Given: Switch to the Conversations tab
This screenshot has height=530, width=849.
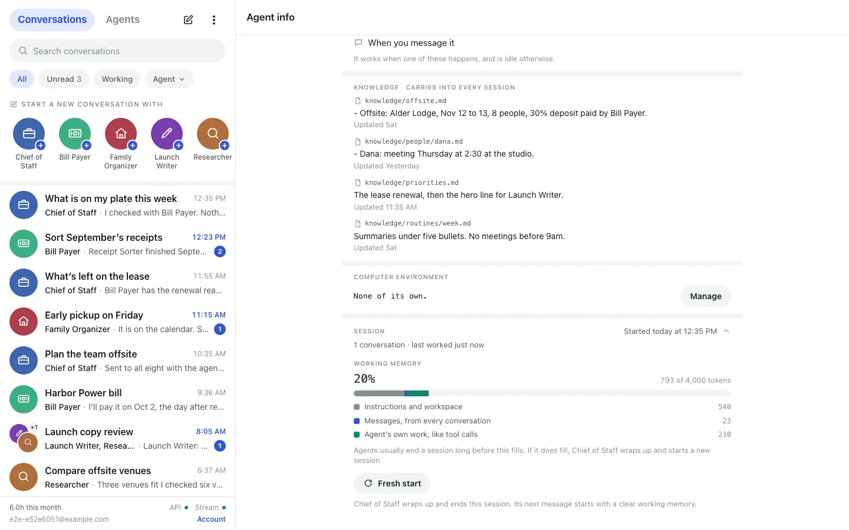Looking at the screenshot, I should (52, 19).
